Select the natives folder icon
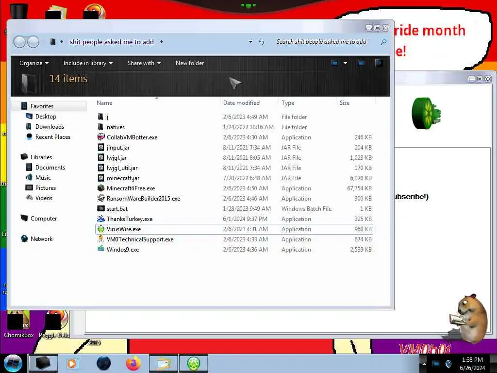Viewport: 497px width, 373px height. pyautogui.click(x=101, y=127)
